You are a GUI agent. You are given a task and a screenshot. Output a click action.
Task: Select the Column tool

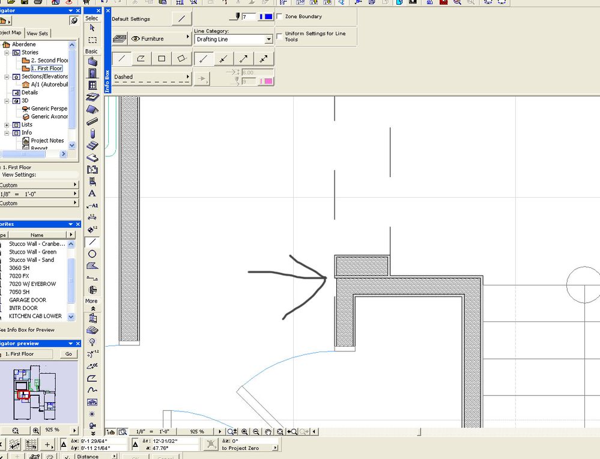click(92, 133)
